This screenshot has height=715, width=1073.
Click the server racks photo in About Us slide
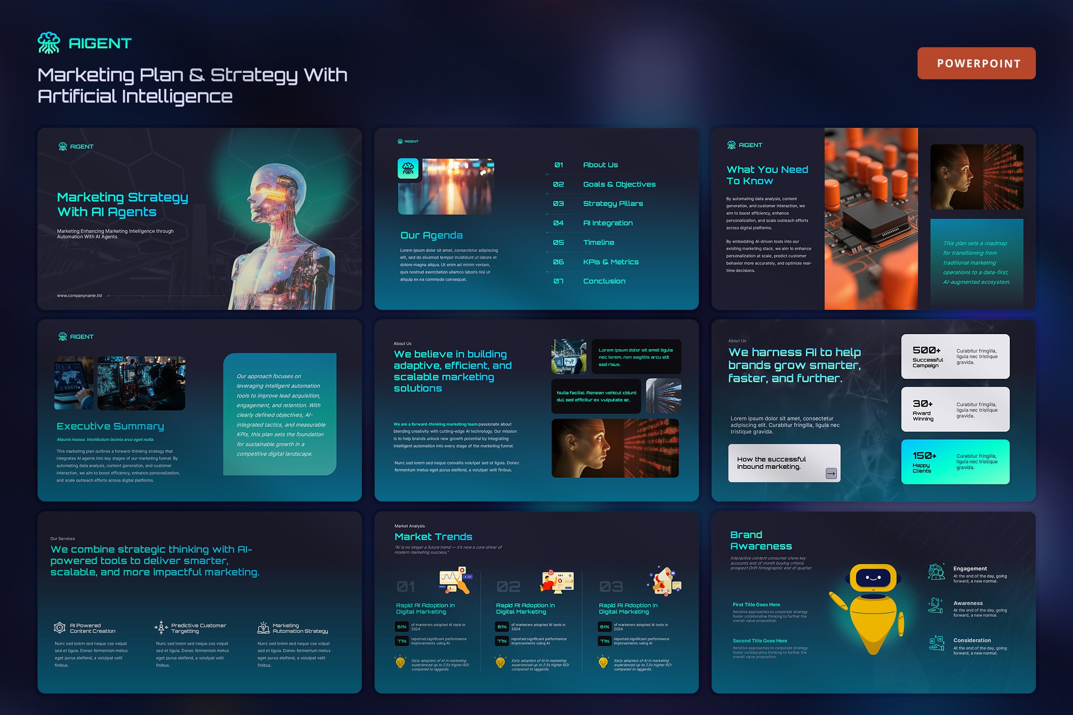point(663,396)
